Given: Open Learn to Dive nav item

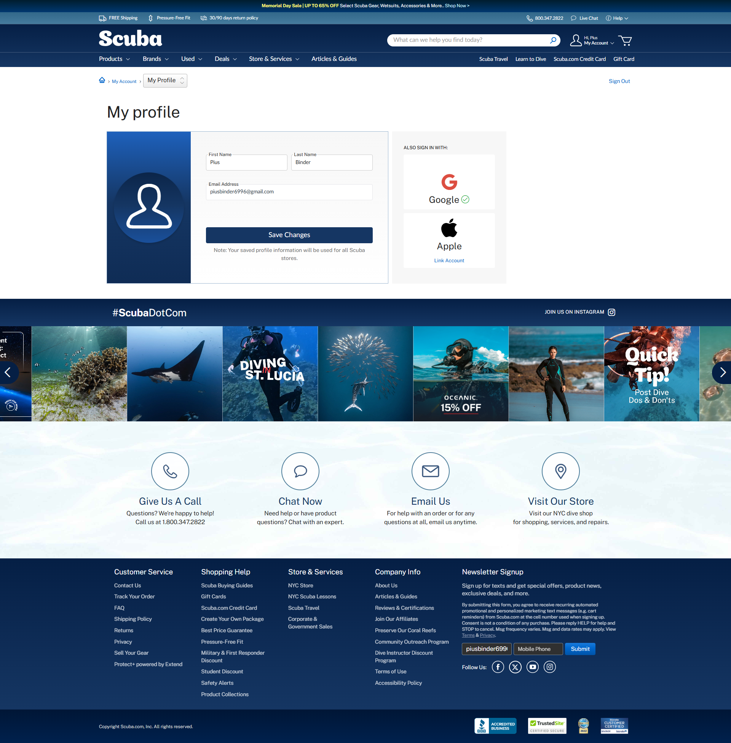Looking at the screenshot, I should coord(531,59).
